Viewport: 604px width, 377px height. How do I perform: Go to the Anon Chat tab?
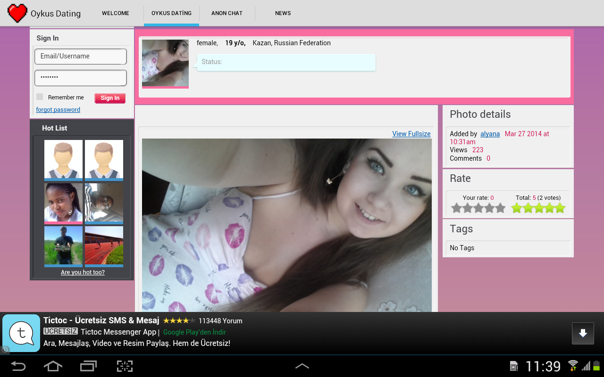click(227, 13)
